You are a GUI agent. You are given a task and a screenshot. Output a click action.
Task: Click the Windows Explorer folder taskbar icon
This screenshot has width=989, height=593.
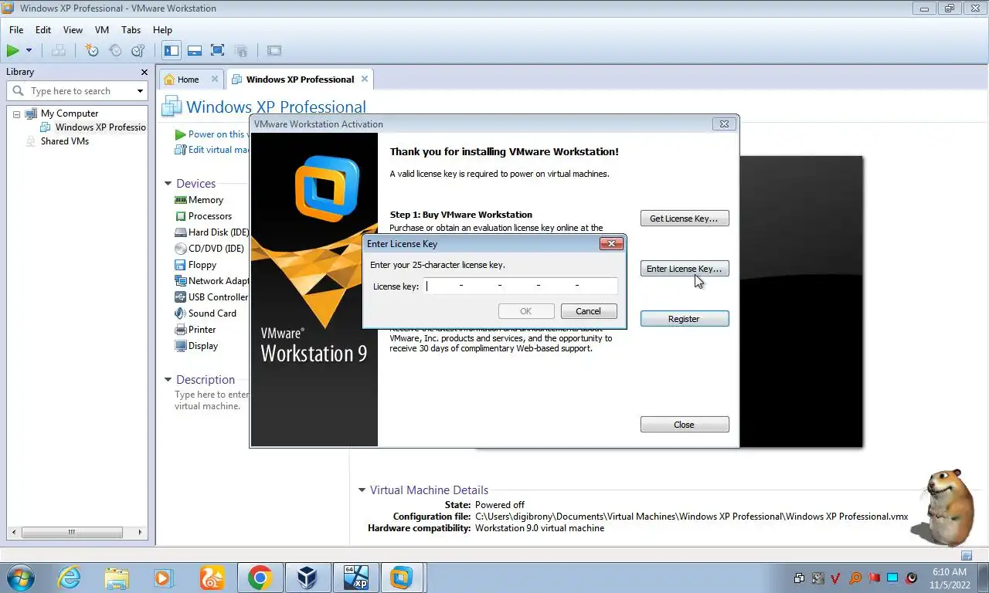117,578
